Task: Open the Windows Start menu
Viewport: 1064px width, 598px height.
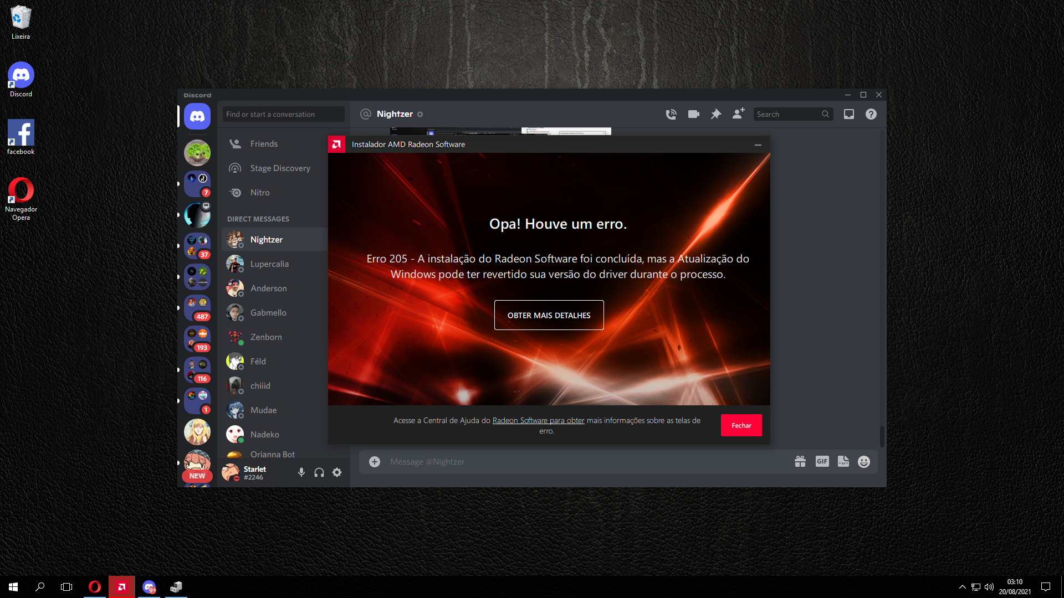Action: click(x=13, y=587)
